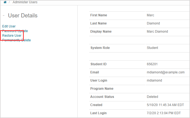The image size is (190, 118).
Task: Click the email mdiamond@example.com
Action: pyautogui.click(x=166, y=72)
